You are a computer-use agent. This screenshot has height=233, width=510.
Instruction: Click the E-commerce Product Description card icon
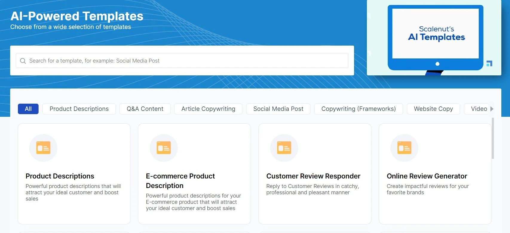(164, 148)
